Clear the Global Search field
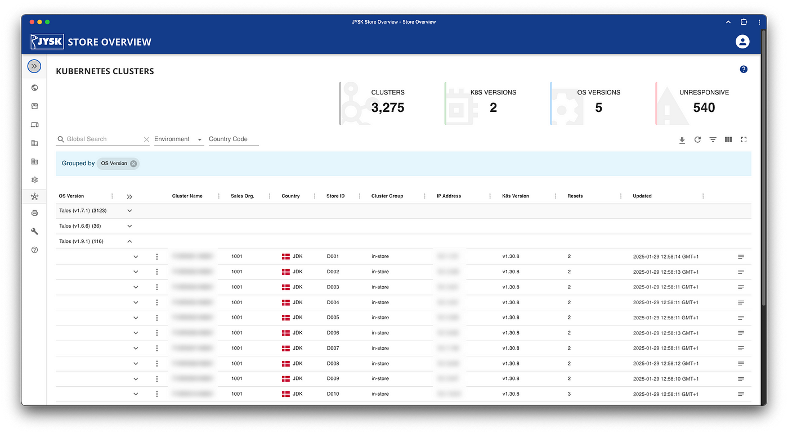Image resolution: width=788 pixels, height=434 pixels. point(146,139)
